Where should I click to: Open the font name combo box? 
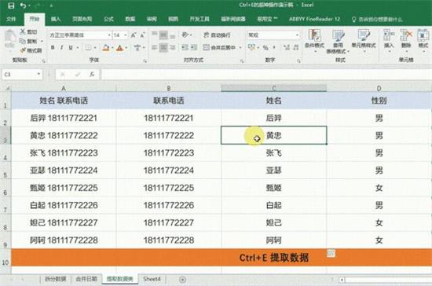click(80, 35)
